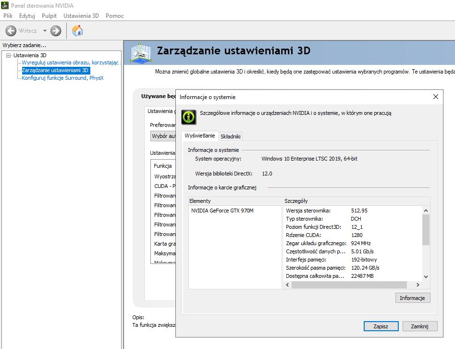This screenshot has width=455, height=349.
Task: Switch to the Wyświetlanie tab
Action: [200, 136]
